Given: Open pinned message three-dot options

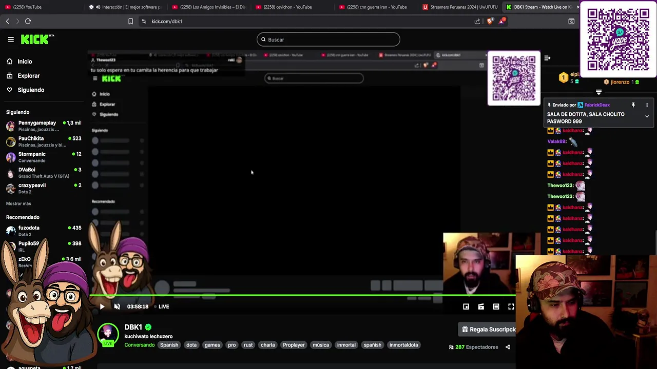Looking at the screenshot, I should tap(647, 105).
